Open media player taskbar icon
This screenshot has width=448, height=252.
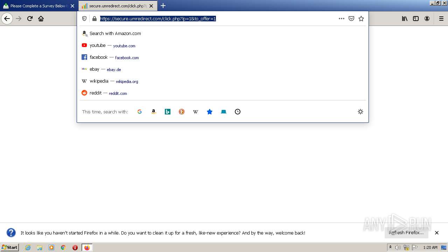pyautogui.click(x=51, y=247)
